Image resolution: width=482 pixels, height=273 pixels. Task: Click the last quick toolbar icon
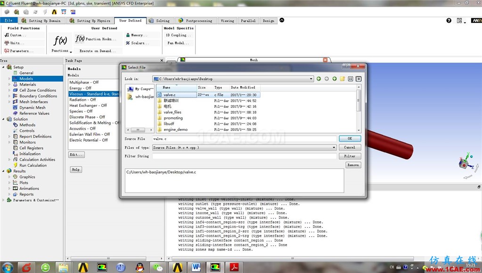73,12
